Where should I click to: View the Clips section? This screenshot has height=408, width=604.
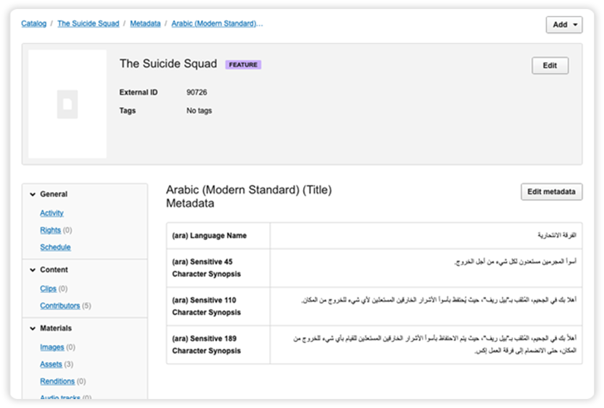[x=48, y=289]
